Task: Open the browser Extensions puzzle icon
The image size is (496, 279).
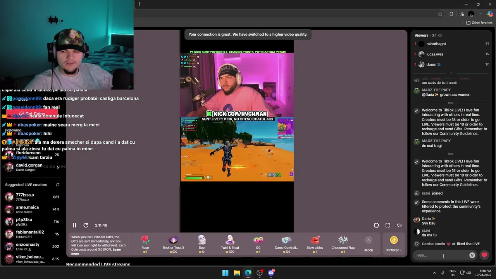Action: click(x=451, y=14)
